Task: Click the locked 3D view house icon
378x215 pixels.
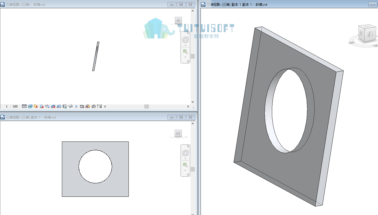Action: coord(65,106)
